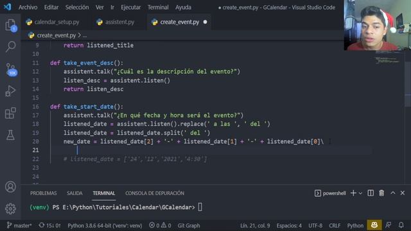Click line number 16
Viewport: 411px width, 231px height.
pos(35,107)
